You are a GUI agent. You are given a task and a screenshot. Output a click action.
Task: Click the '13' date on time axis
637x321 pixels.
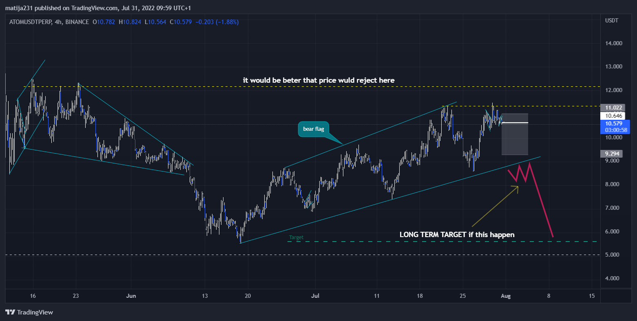point(205,296)
